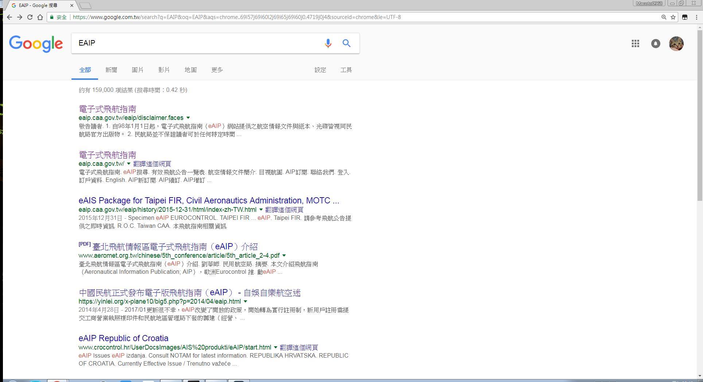Expand the dropdown arrow next to eaip.caa.gov.tw/eaip/disclaimer.faces

tap(188, 118)
